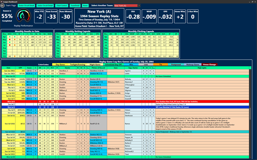Viewport: 257px width, 160px height.
Task: Select the Hamilton, S SV(4) save cell
Action: [116, 93]
